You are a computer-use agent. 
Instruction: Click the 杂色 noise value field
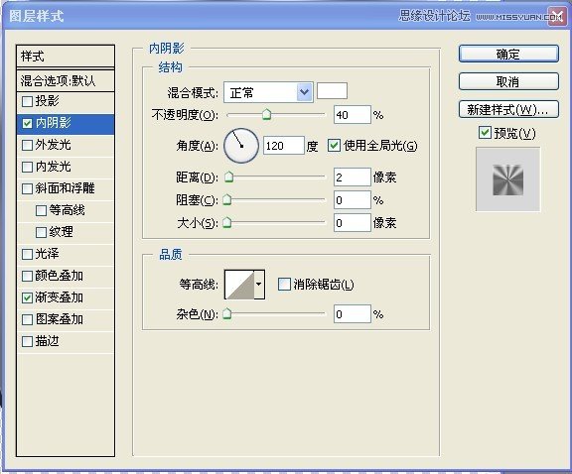(x=352, y=314)
